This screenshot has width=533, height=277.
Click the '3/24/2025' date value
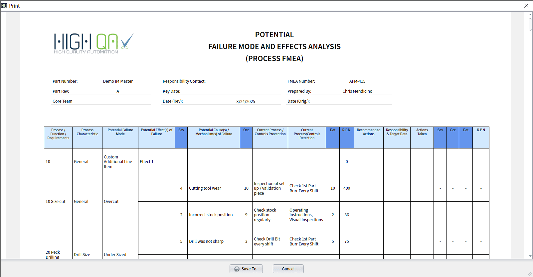coord(246,101)
